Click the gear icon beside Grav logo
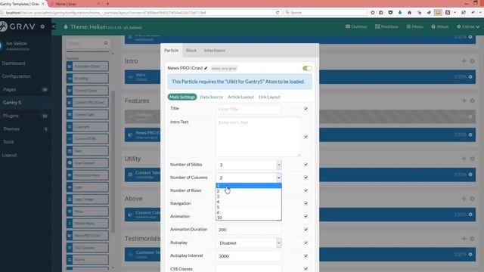 tap(42, 27)
